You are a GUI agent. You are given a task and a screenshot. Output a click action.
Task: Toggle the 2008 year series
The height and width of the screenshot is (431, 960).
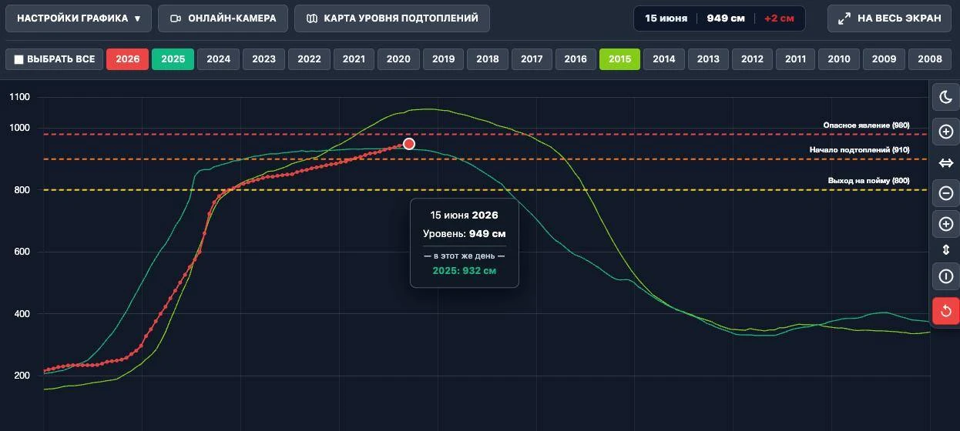930,59
